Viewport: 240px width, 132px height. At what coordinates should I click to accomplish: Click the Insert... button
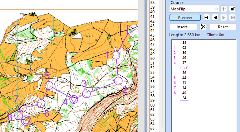pyautogui.click(x=183, y=27)
